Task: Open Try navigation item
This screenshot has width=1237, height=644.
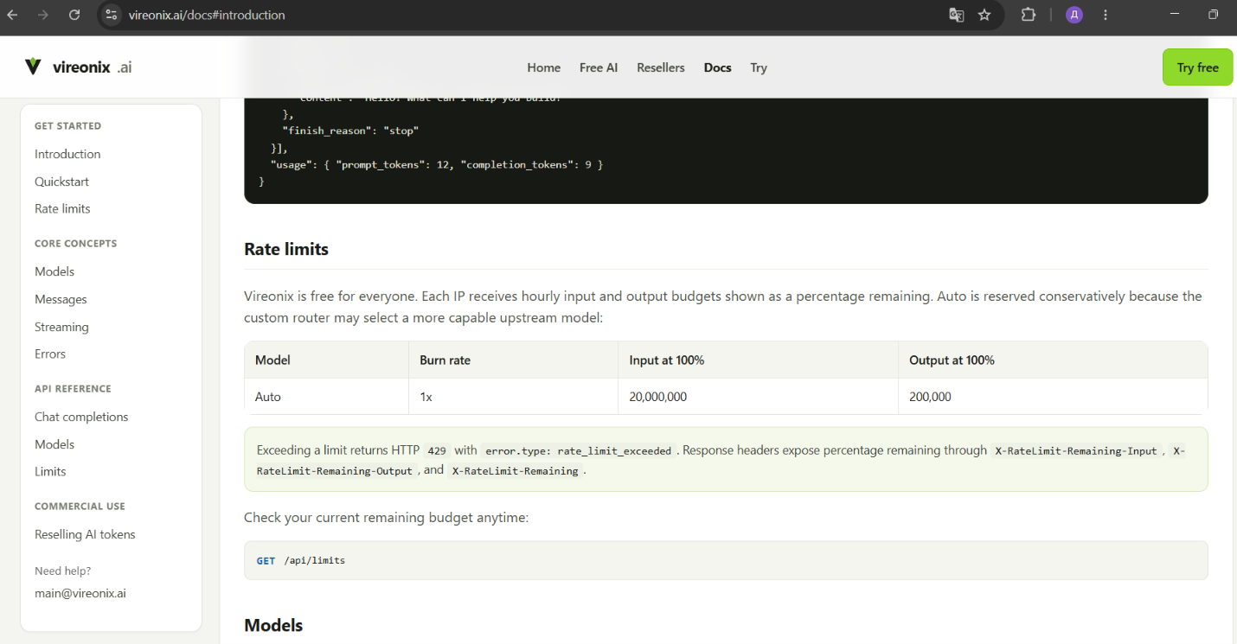Action: pos(759,67)
